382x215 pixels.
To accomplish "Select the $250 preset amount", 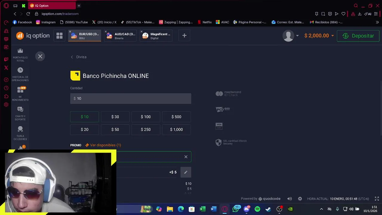I will tap(146, 130).
